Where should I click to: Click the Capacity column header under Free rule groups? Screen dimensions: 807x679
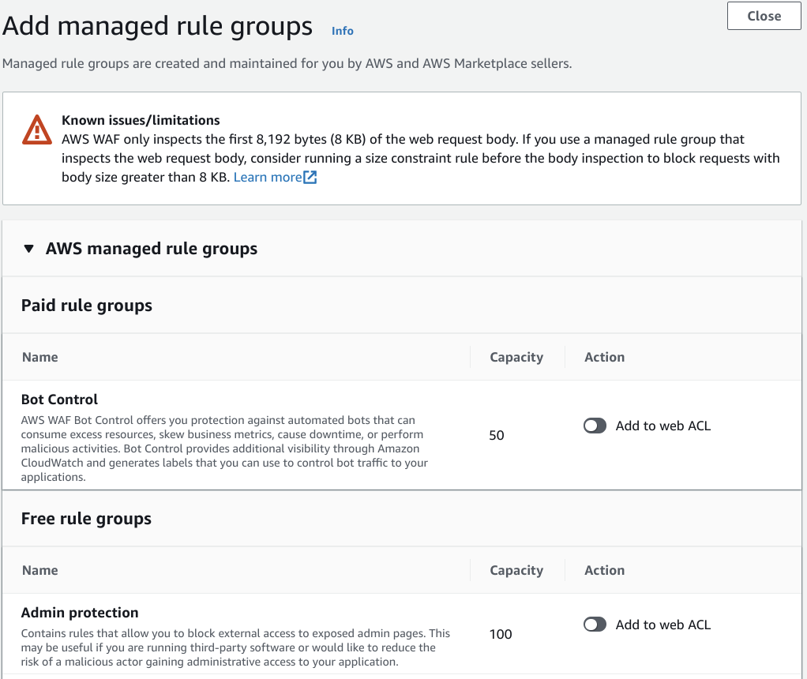(516, 570)
